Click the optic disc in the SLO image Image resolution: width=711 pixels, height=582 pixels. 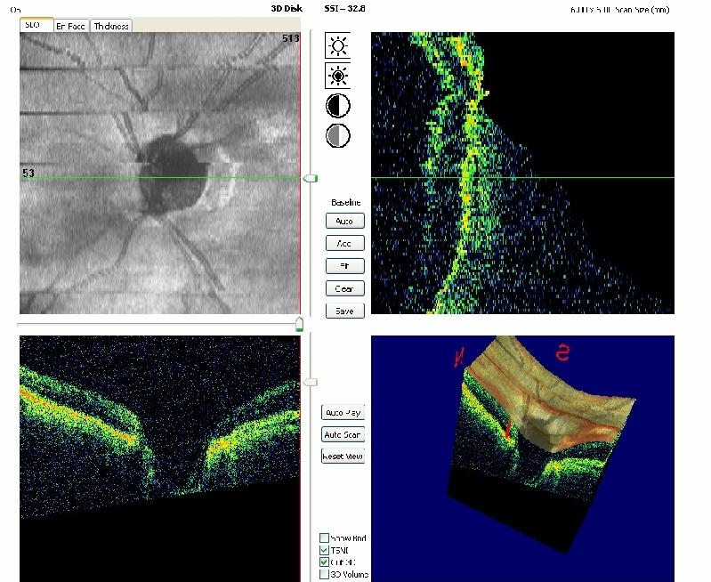(171, 175)
